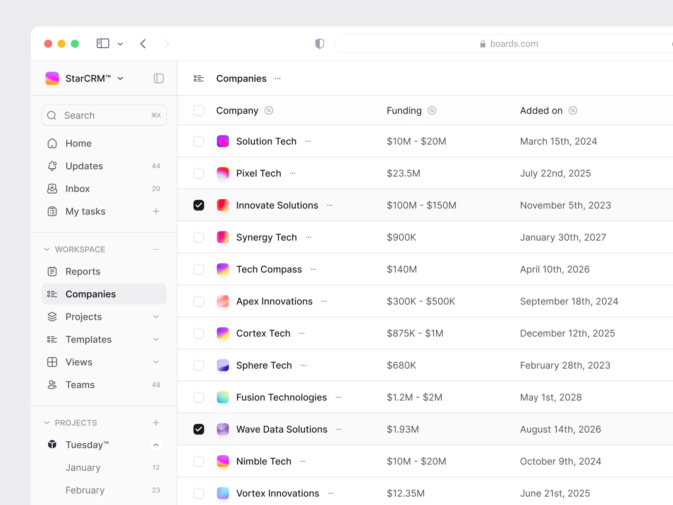Toggle the select-all checkbox in table header
Image resolution: width=673 pixels, height=505 pixels.
199,110
